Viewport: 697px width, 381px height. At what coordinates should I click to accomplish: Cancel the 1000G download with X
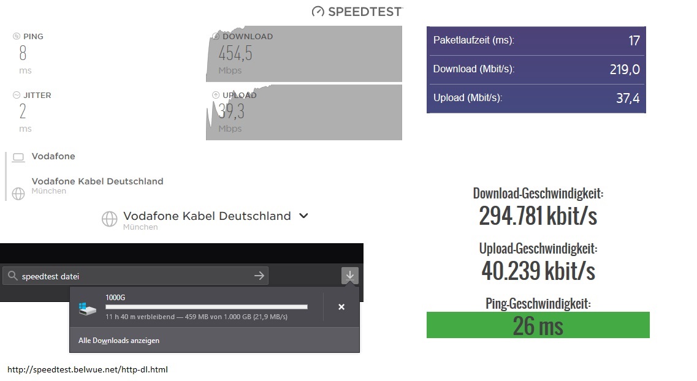[341, 307]
